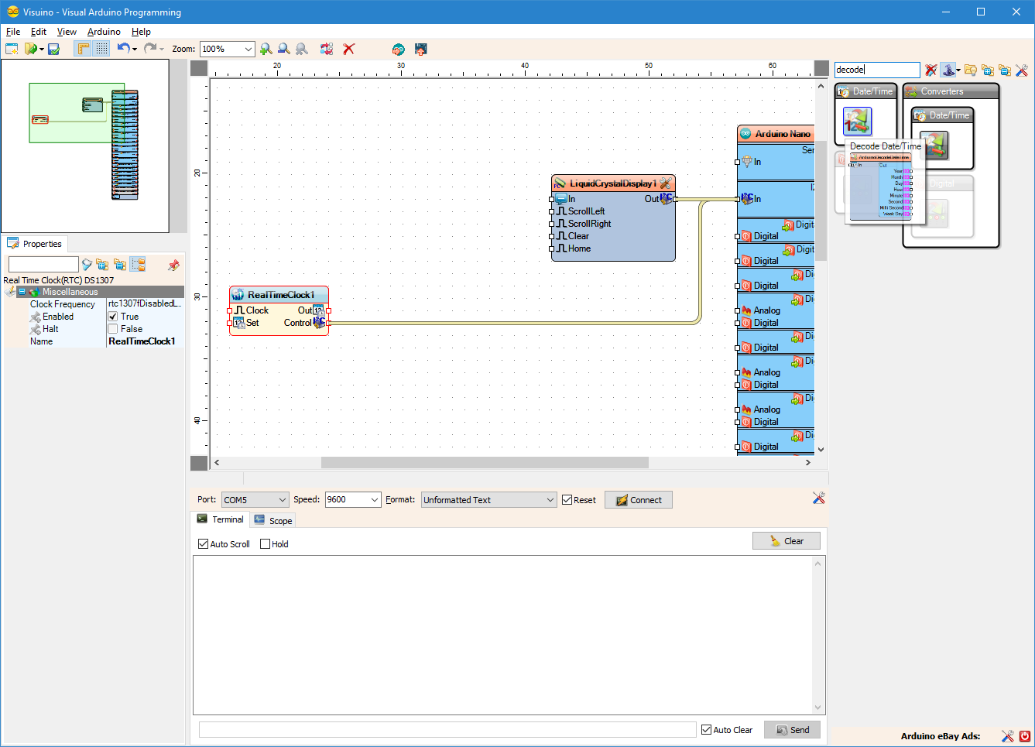Open LiquidCrystalDisplay1 settings tools icon
Screen dimensions: 1035x747
(x=665, y=183)
